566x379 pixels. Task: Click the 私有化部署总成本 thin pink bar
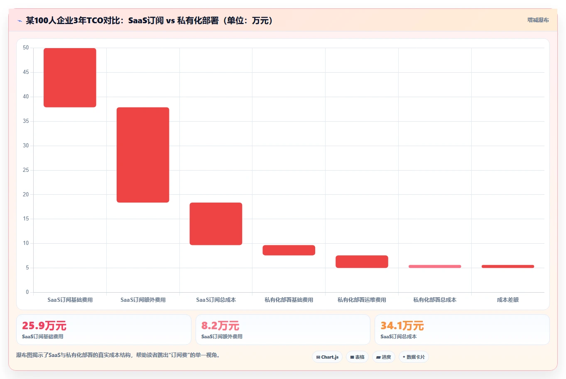tap(435, 267)
